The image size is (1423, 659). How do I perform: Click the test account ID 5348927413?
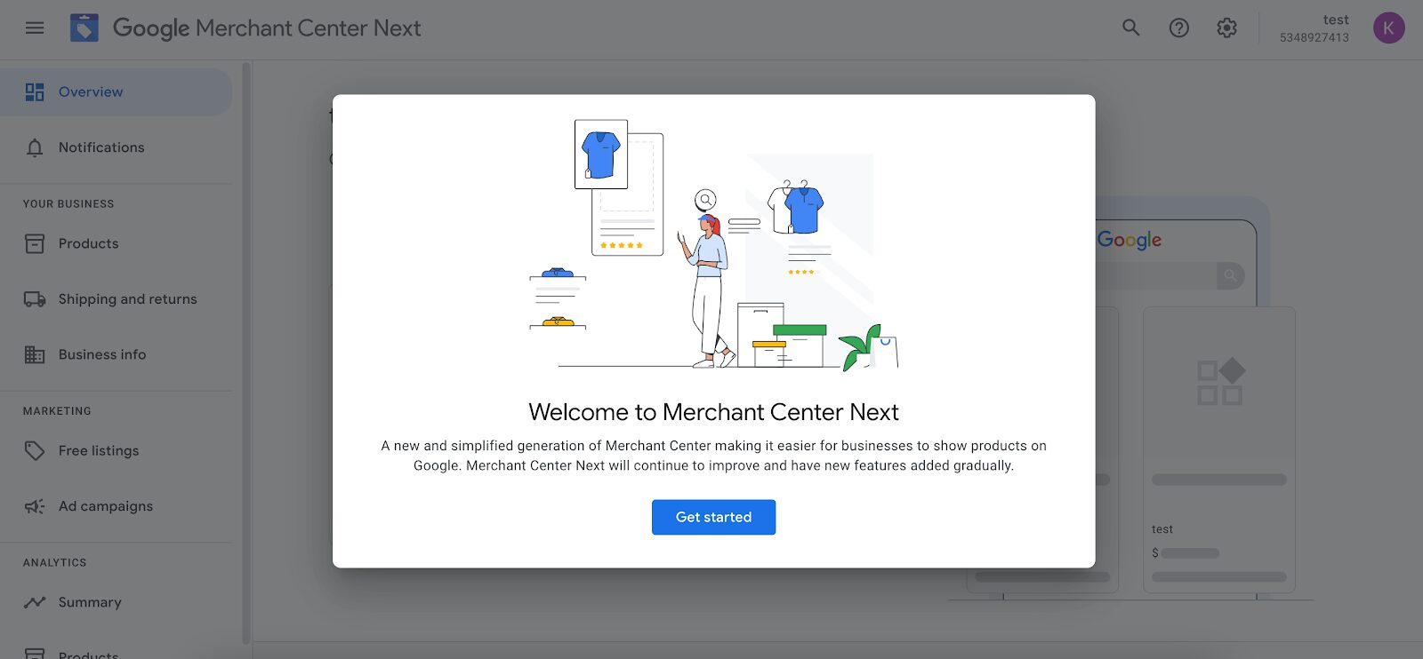click(1314, 37)
